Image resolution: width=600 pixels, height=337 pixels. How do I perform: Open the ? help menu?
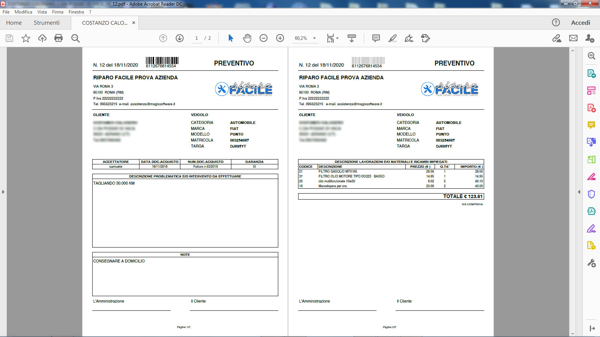tap(90, 12)
